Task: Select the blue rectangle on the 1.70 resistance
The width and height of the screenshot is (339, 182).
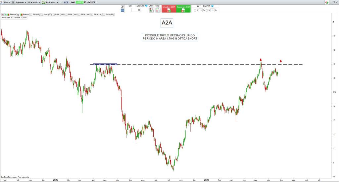Action: pyautogui.click(x=105, y=64)
